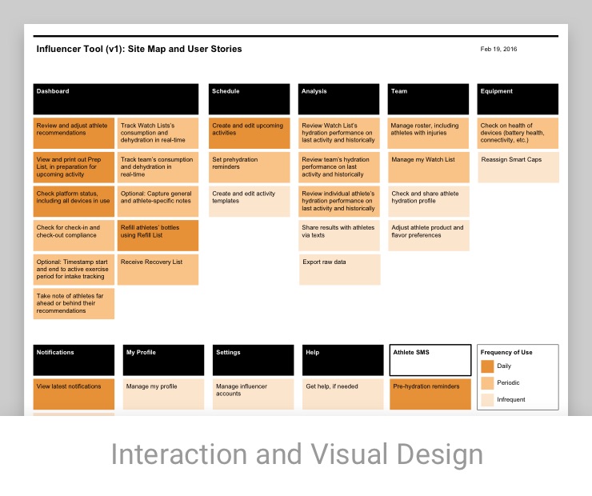Image resolution: width=592 pixels, height=496 pixels.
Task: Open the 'Get help, if needed' card
Action: coord(342,394)
